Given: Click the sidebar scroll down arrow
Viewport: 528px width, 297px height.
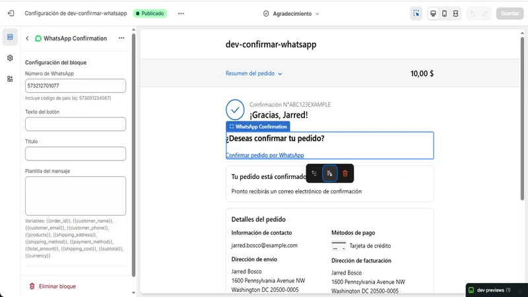Looking at the screenshot, I should [134, 293].
